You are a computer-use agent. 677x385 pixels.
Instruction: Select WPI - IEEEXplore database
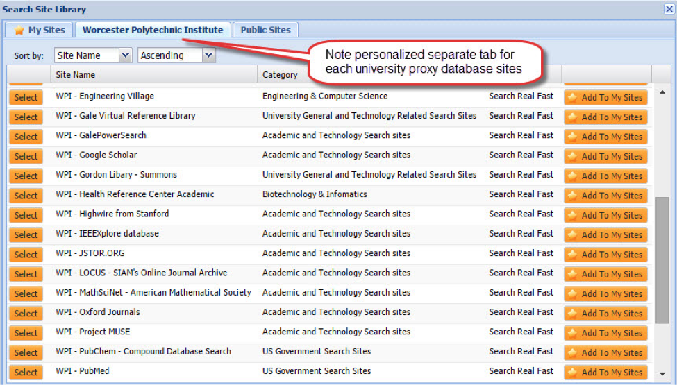point(26,235)
